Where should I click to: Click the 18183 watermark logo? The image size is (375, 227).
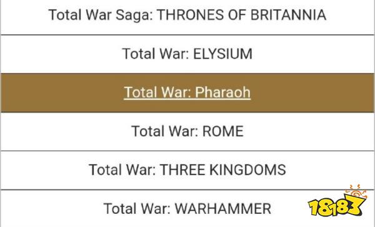pyautogui.click(x=337, y=201)
